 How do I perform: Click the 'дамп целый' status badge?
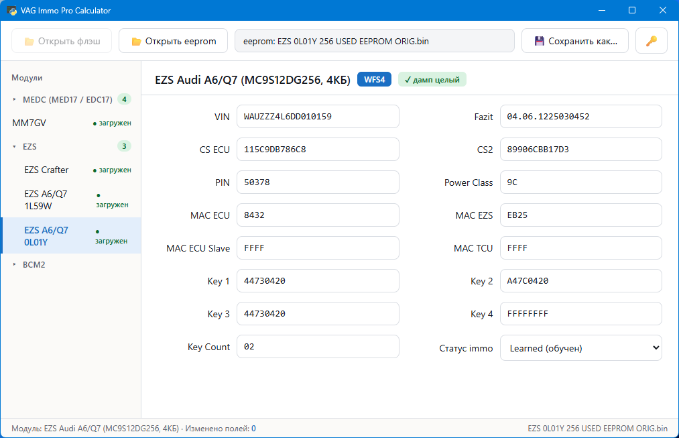pos(432,80)
